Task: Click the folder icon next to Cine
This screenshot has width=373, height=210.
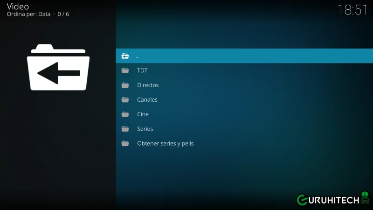Action: [x=125, y=114]
